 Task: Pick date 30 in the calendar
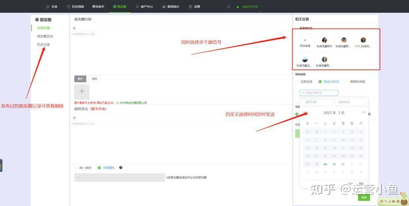coord(334,164)
